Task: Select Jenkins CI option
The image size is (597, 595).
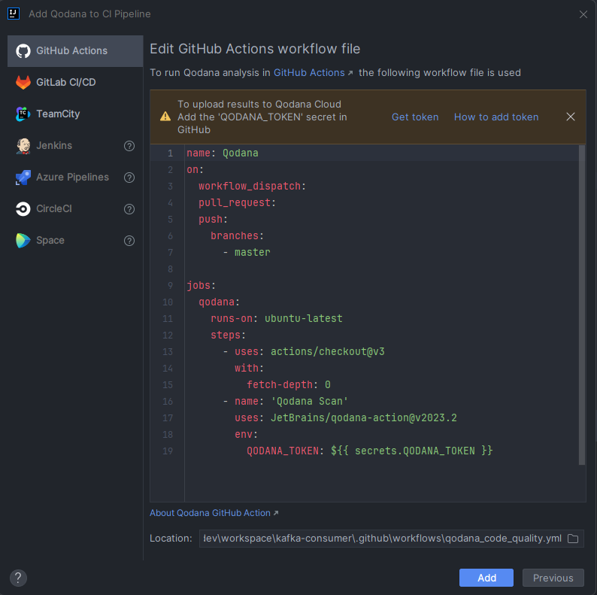Action: tap(75, 145)
